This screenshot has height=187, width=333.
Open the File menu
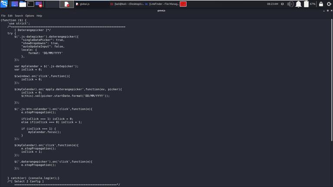click(x=3, y=16)
